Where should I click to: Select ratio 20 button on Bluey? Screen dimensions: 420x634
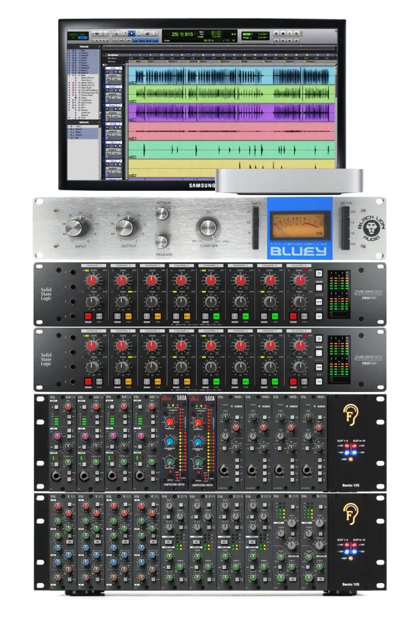[x=256, y=212]
